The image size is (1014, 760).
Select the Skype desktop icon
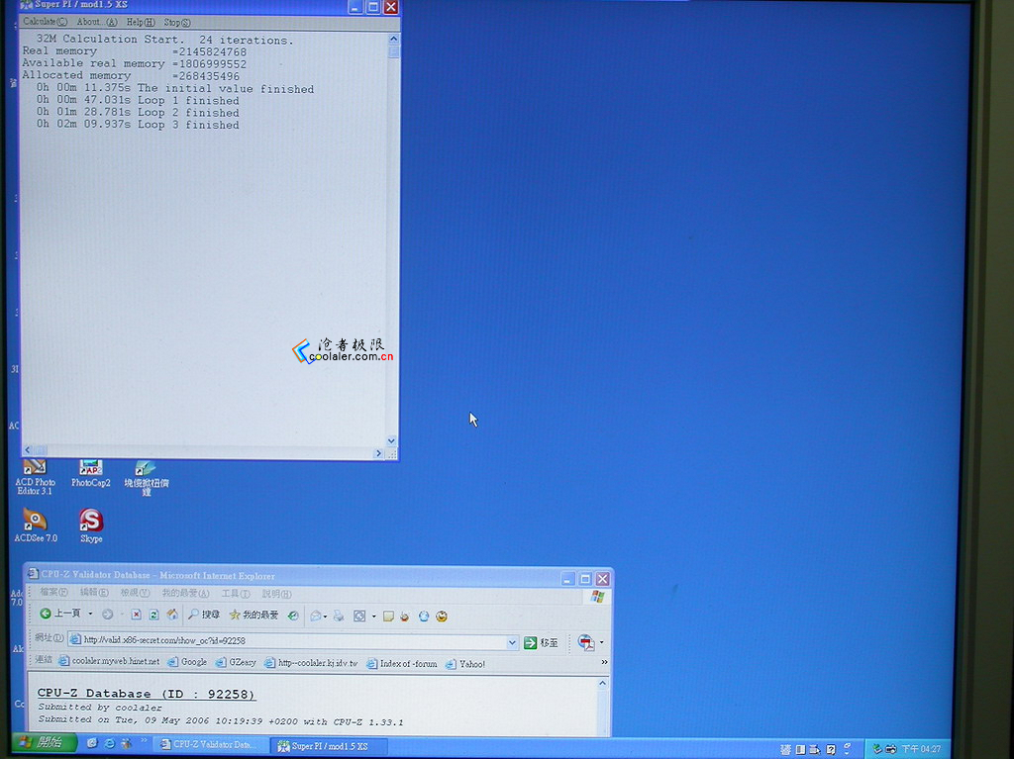(91, 525)
